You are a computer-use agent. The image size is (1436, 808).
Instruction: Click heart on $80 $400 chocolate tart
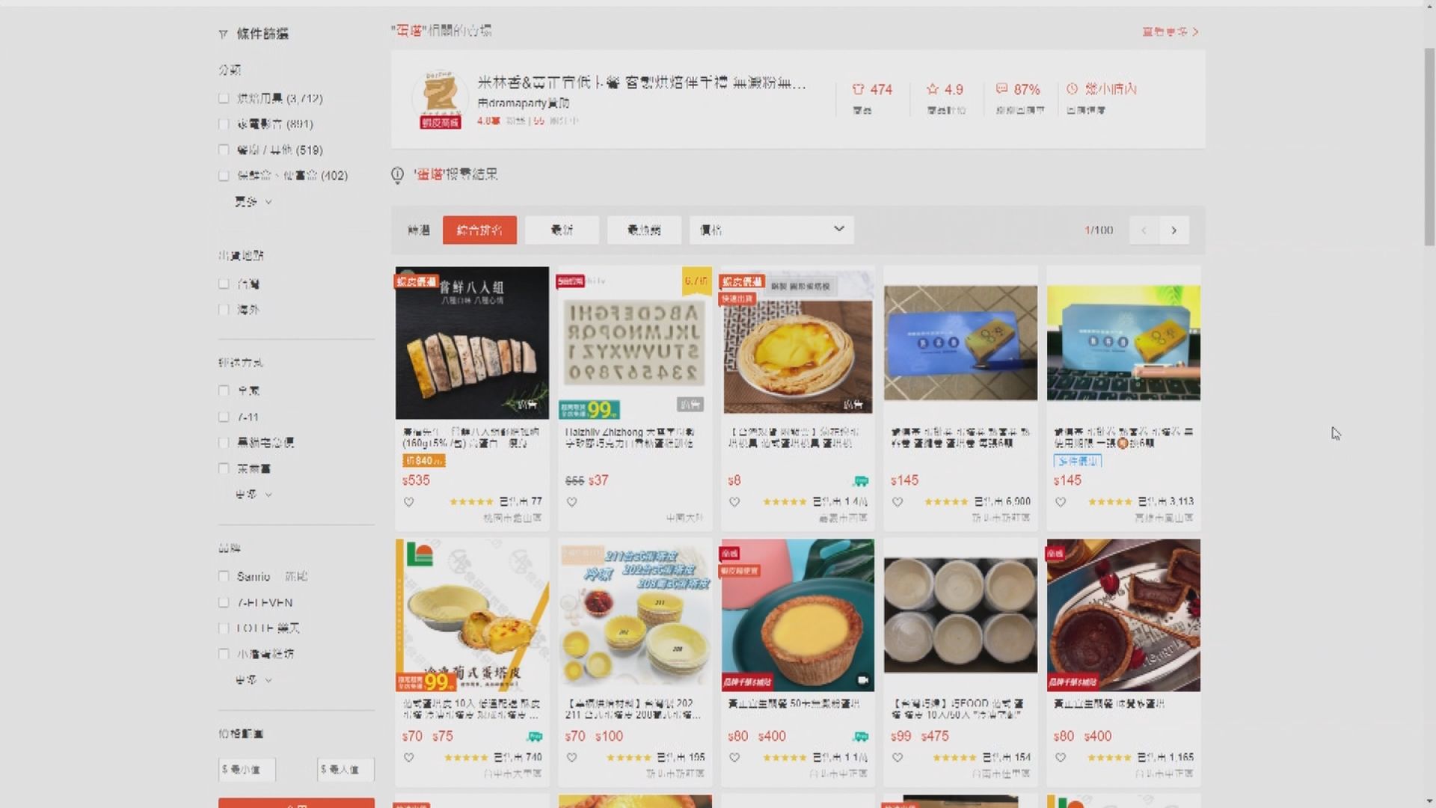pos(1060,758)
